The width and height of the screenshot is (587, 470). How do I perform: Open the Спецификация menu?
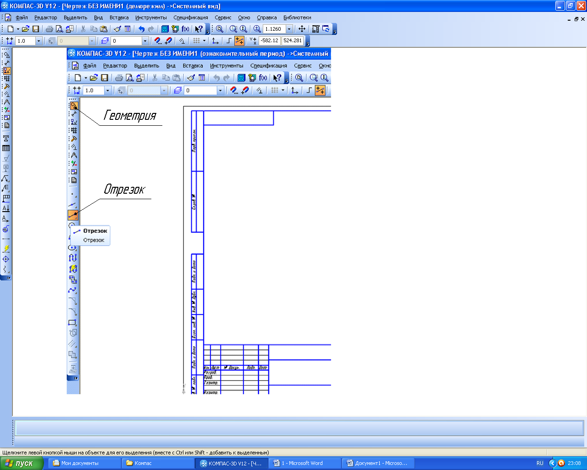pyautogui.click(x=191, y=17)
